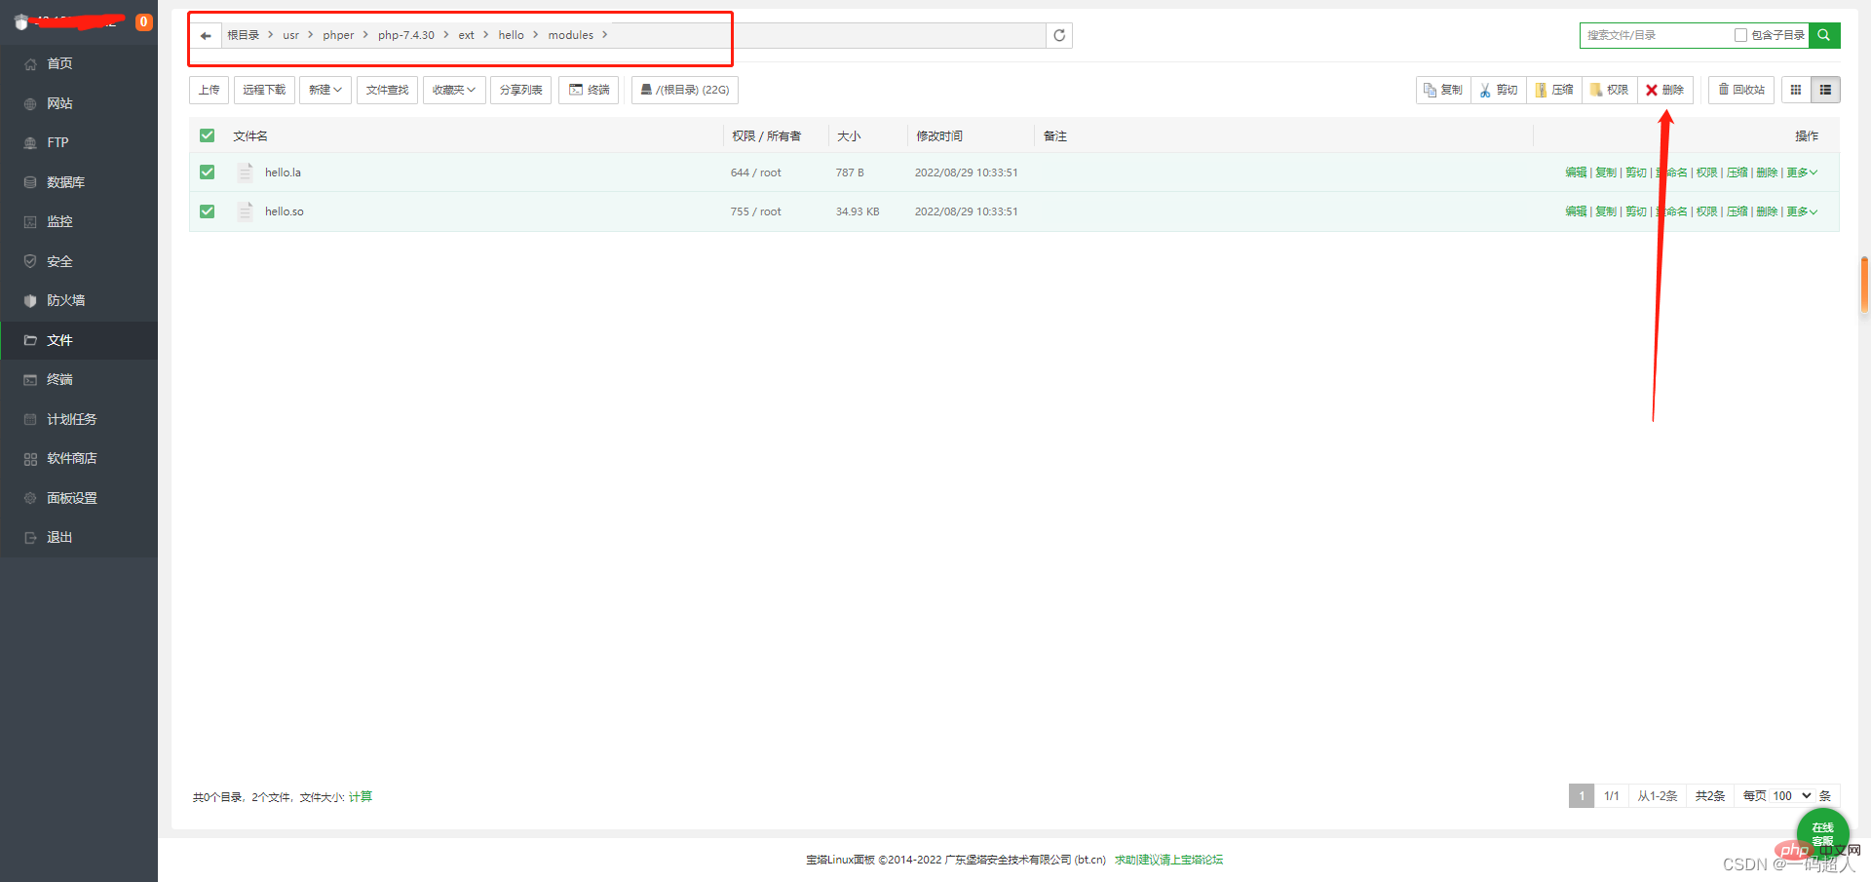Click the 修改时间 column header

(939, 136)
